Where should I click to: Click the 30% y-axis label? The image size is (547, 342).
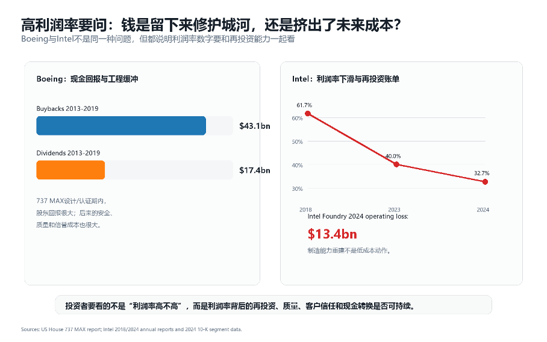pyautogui.click(x=297, y=188)
